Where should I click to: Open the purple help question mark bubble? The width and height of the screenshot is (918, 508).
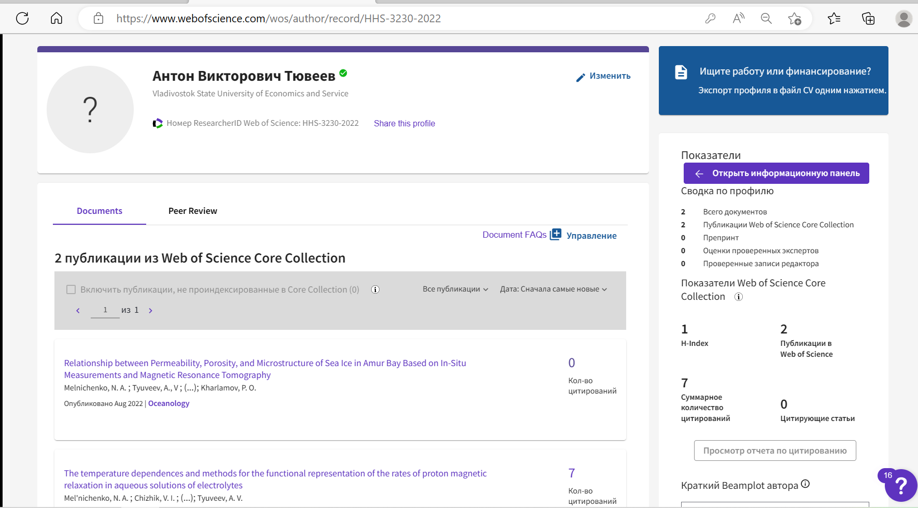[901, 485]
